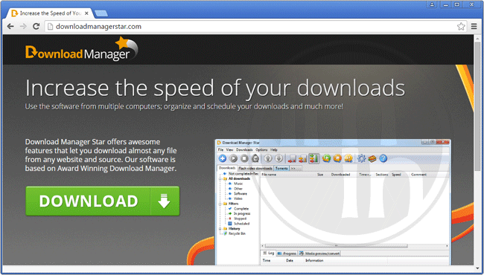Bookmark this page with the star icon

click(x=461, y=27)
